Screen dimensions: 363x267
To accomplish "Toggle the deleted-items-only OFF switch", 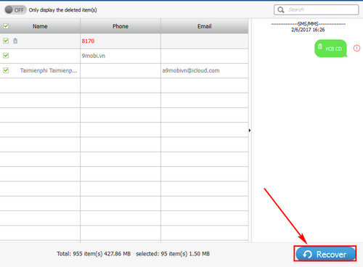I will pos(15,10).
